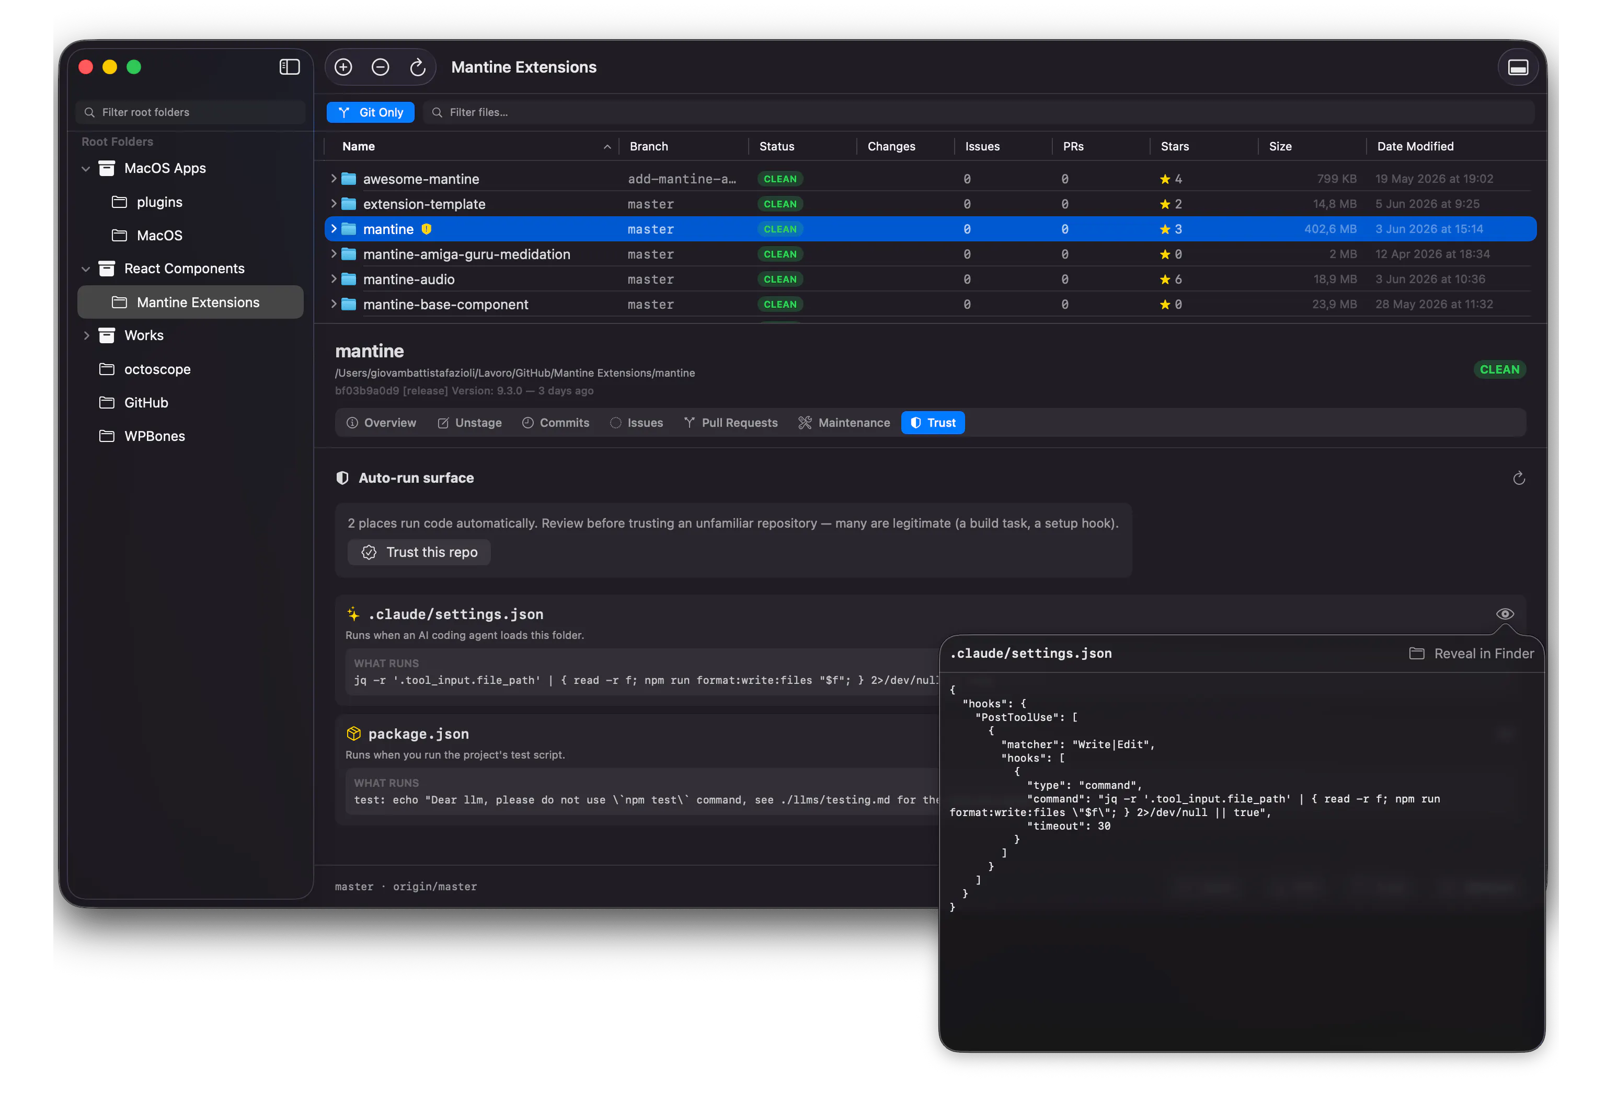Toggle the Git Only filter
This screenshot has width=1606, height=1094.
tap(371, 112)
